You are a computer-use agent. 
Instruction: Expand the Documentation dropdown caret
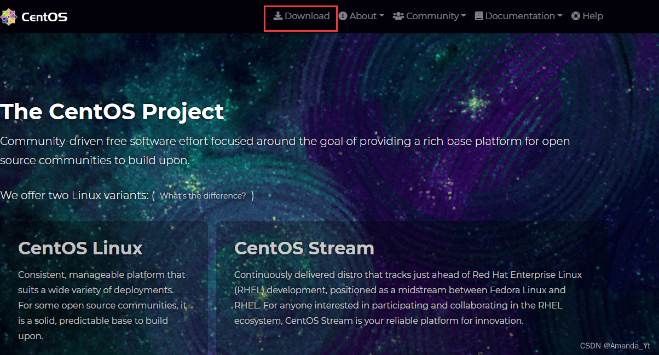coord(560,16)
